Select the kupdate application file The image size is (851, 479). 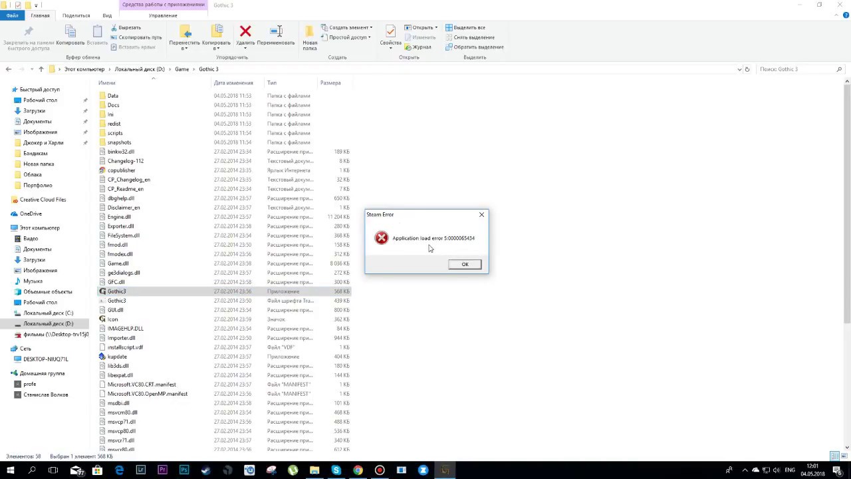117,357
